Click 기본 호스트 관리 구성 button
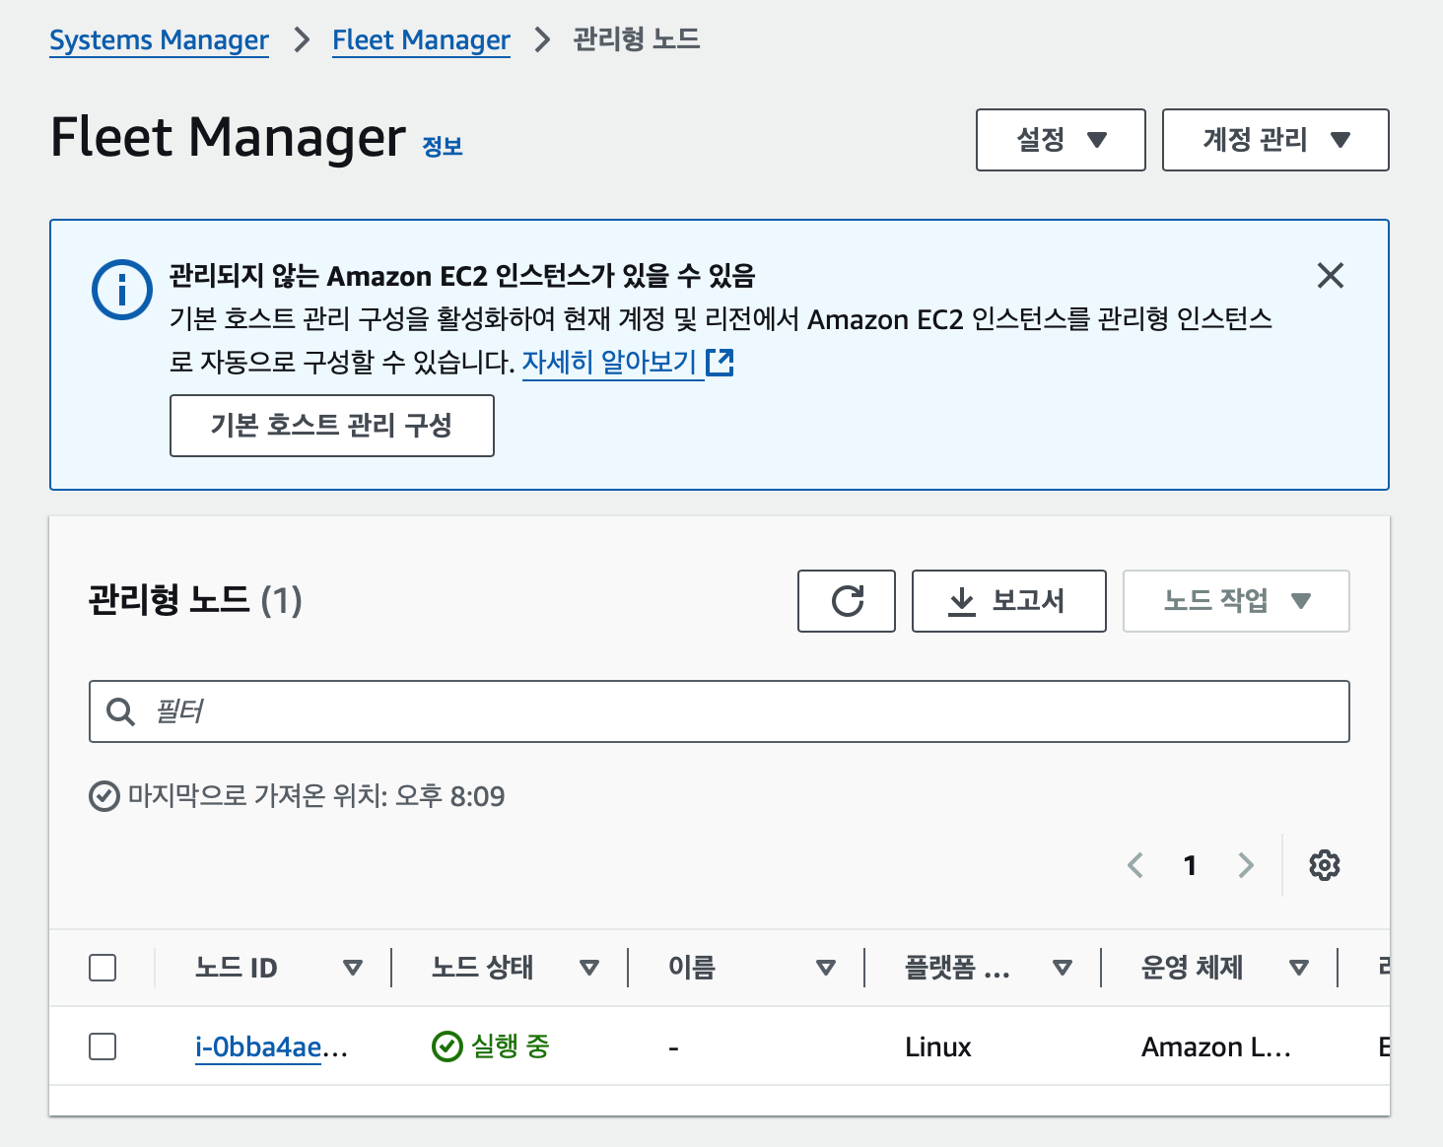1443x1147 pixels. (x=332, y=426)
